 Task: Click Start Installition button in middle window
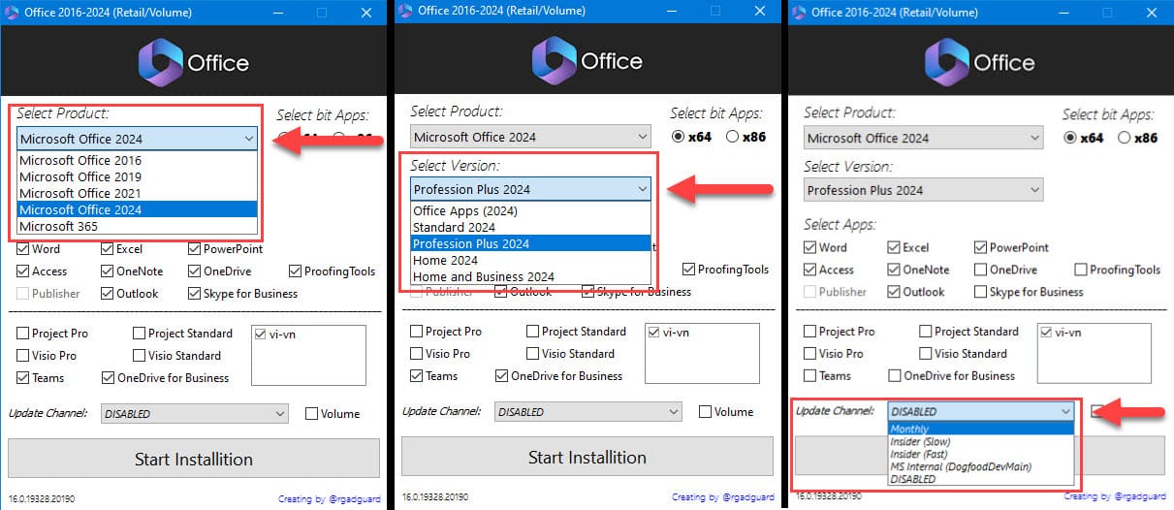(x=587, y=457)
